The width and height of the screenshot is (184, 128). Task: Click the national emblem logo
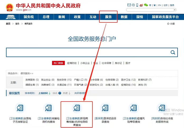click(x=10, y=7)
